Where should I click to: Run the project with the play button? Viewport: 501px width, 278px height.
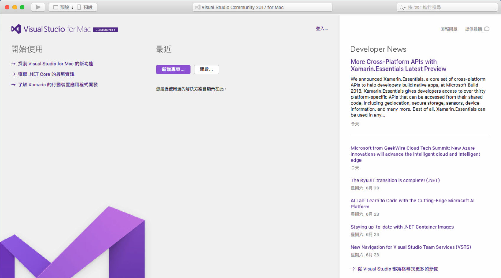point(38,7)
